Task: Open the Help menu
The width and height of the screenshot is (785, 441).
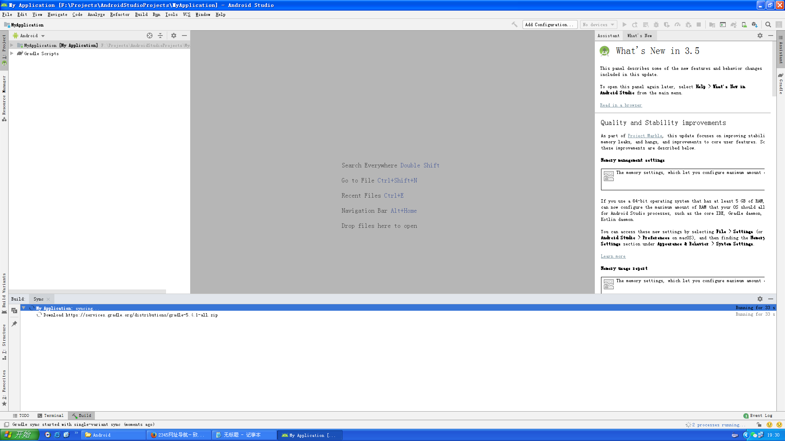Action: [x=220, y=14]
